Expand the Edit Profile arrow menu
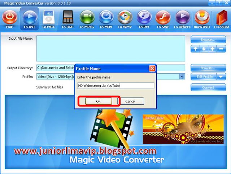The width and height of the screenshot is (231, 174). pos(221,77)
